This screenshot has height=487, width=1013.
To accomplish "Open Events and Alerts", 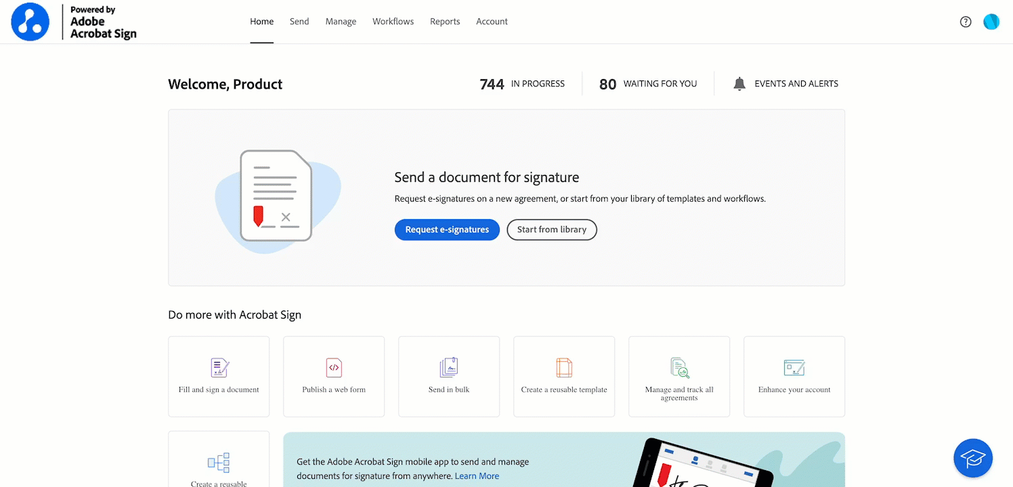I will (785, 84).
